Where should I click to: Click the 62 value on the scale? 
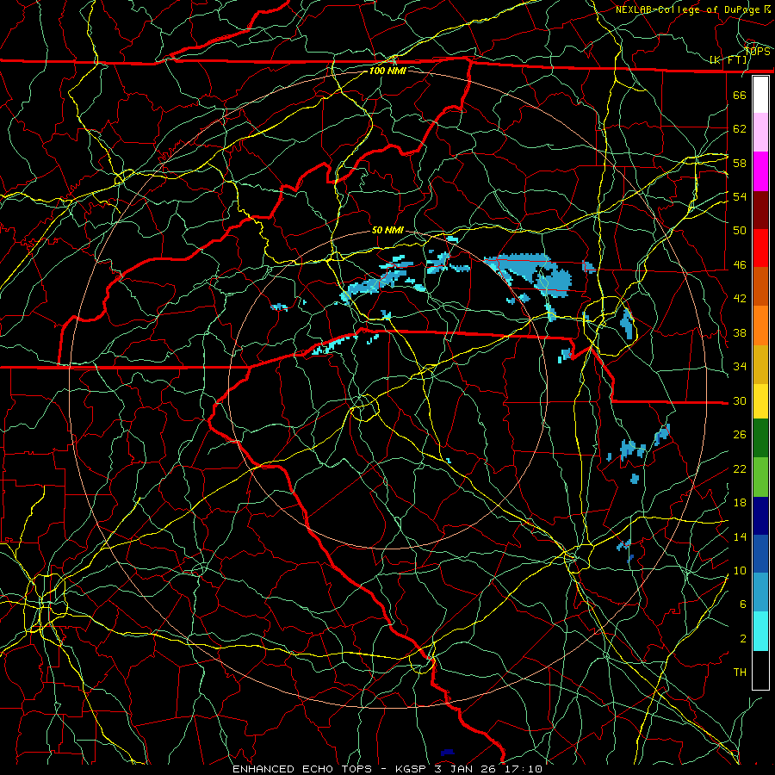point(740,129)
